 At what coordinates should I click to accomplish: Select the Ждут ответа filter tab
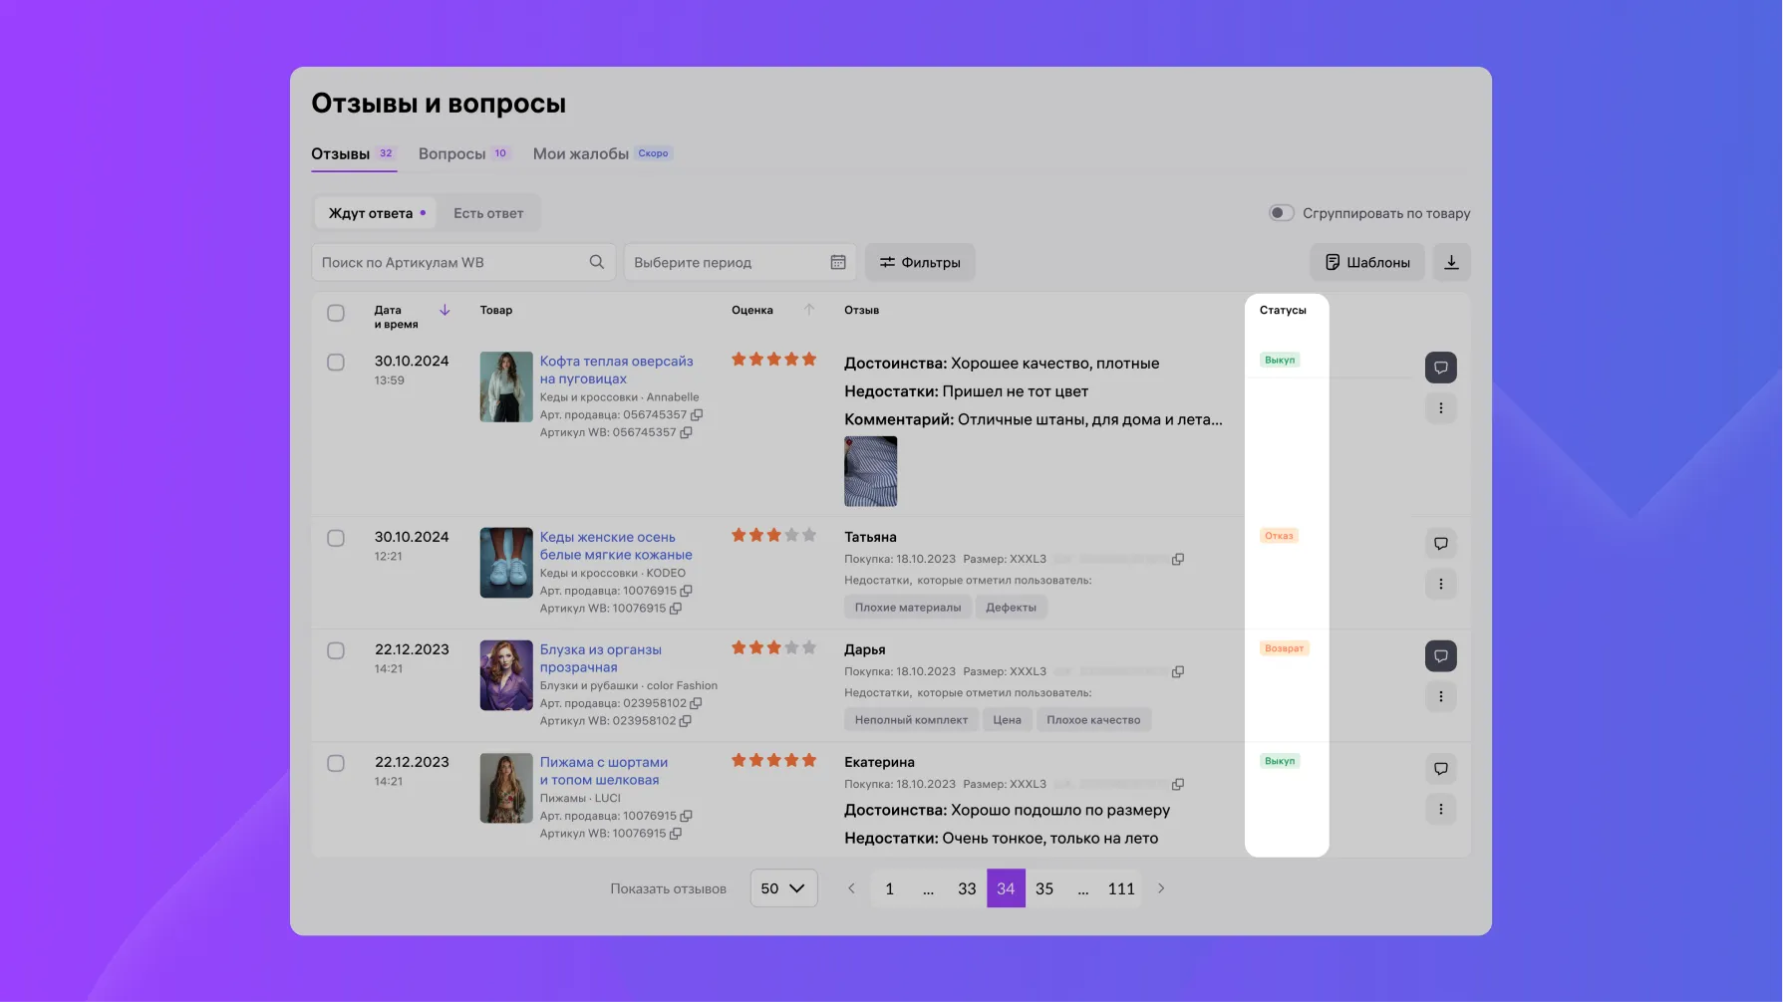coord(377,213)
